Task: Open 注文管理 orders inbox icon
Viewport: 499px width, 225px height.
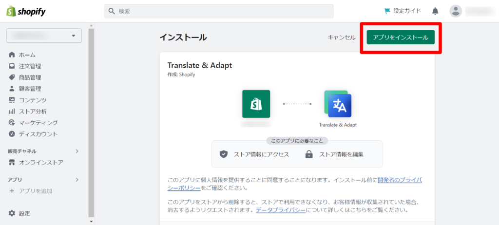Action: (12, 66)
